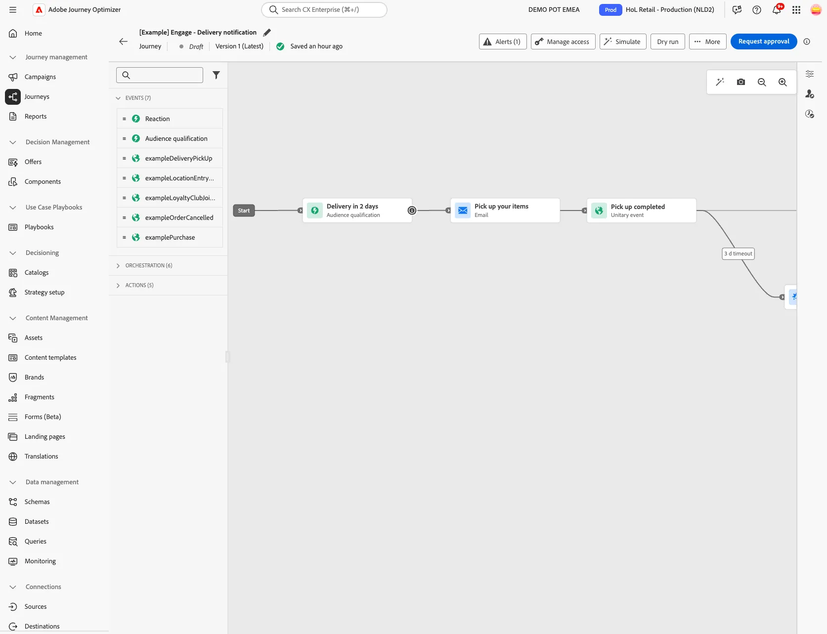Select the Delivery in 2 days node
827x634 pixels.
[357, 211]
